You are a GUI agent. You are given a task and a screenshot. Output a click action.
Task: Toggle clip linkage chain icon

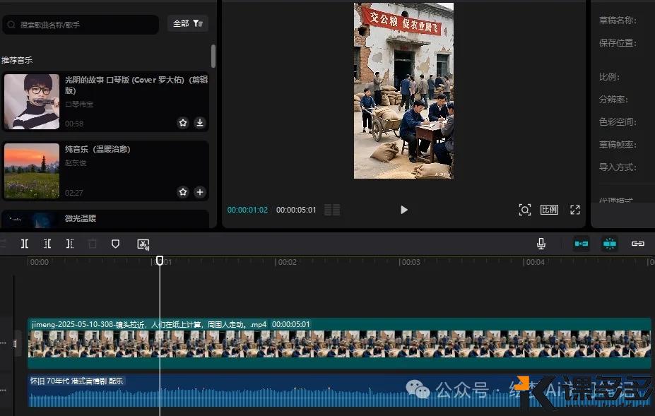tap(638, 244)
